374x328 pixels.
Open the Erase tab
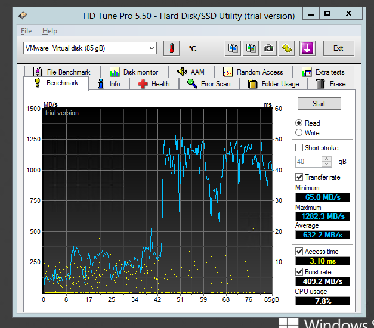331,84
